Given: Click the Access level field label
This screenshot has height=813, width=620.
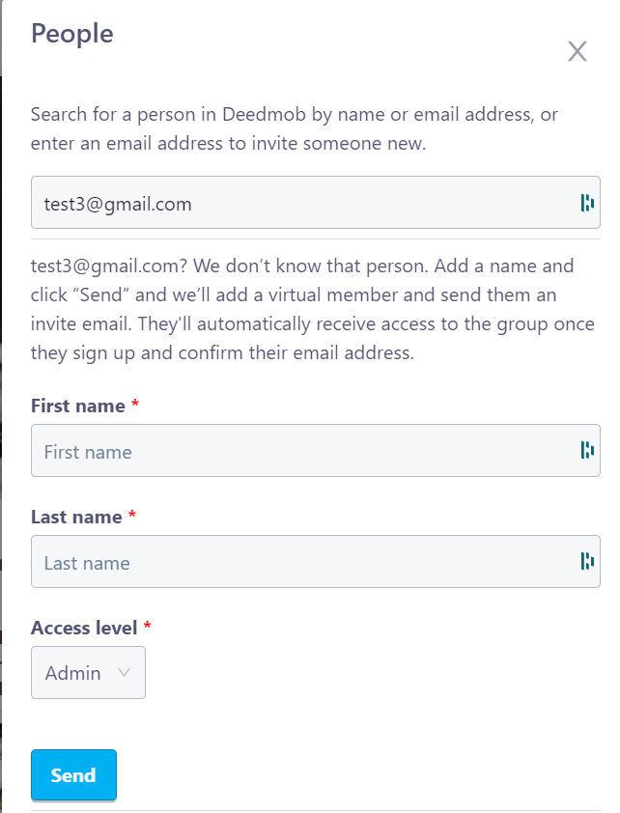Looking at the screenshot, I should pos(84,628).
